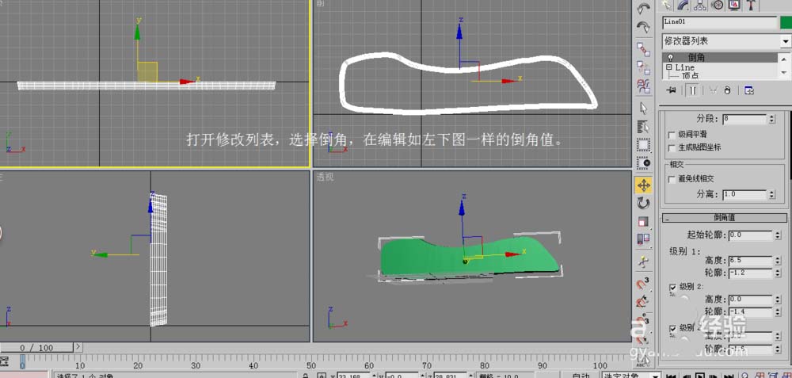
Task: Click the spinner beside 分段 field
Action: click(771, 119)
